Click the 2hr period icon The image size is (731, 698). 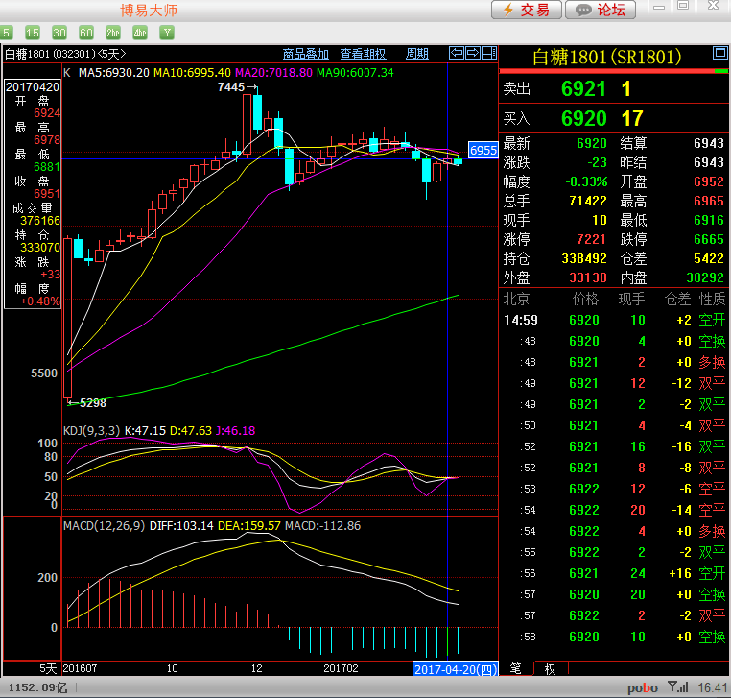(x=113, y=33)
